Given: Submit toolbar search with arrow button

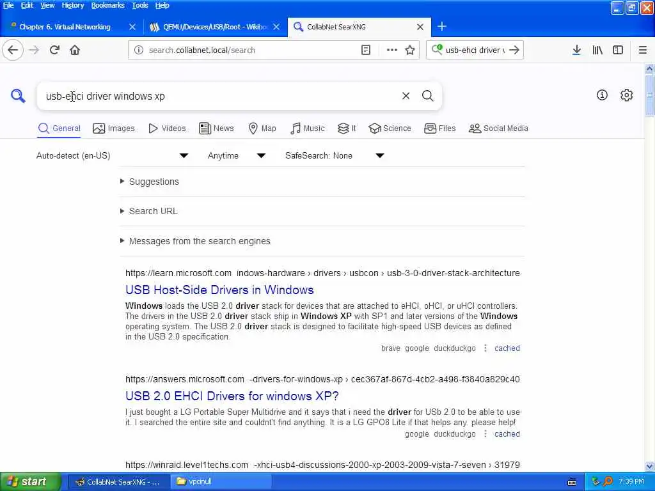Looking at the screenshot, I should click(x=514, y=50).
